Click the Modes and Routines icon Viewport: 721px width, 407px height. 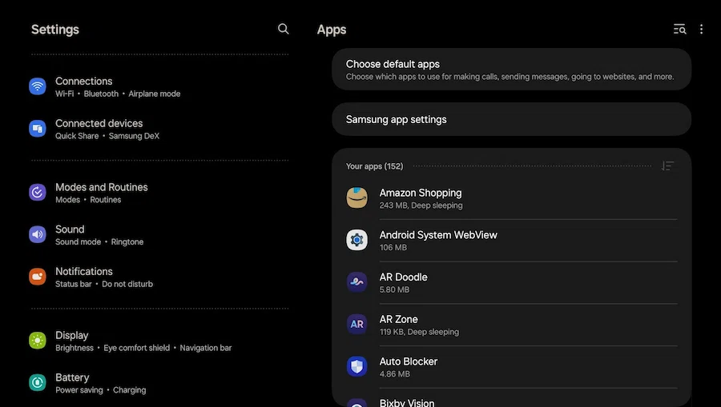38,192
